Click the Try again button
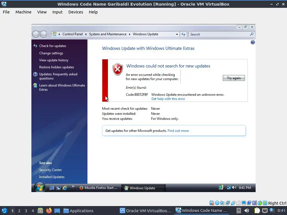Viewport: 287px width, 215px height. click(234, 78)
